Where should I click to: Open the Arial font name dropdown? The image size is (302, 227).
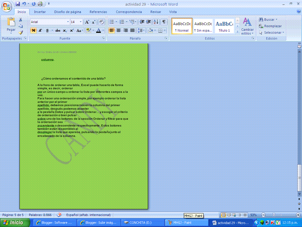coord(68,22)
